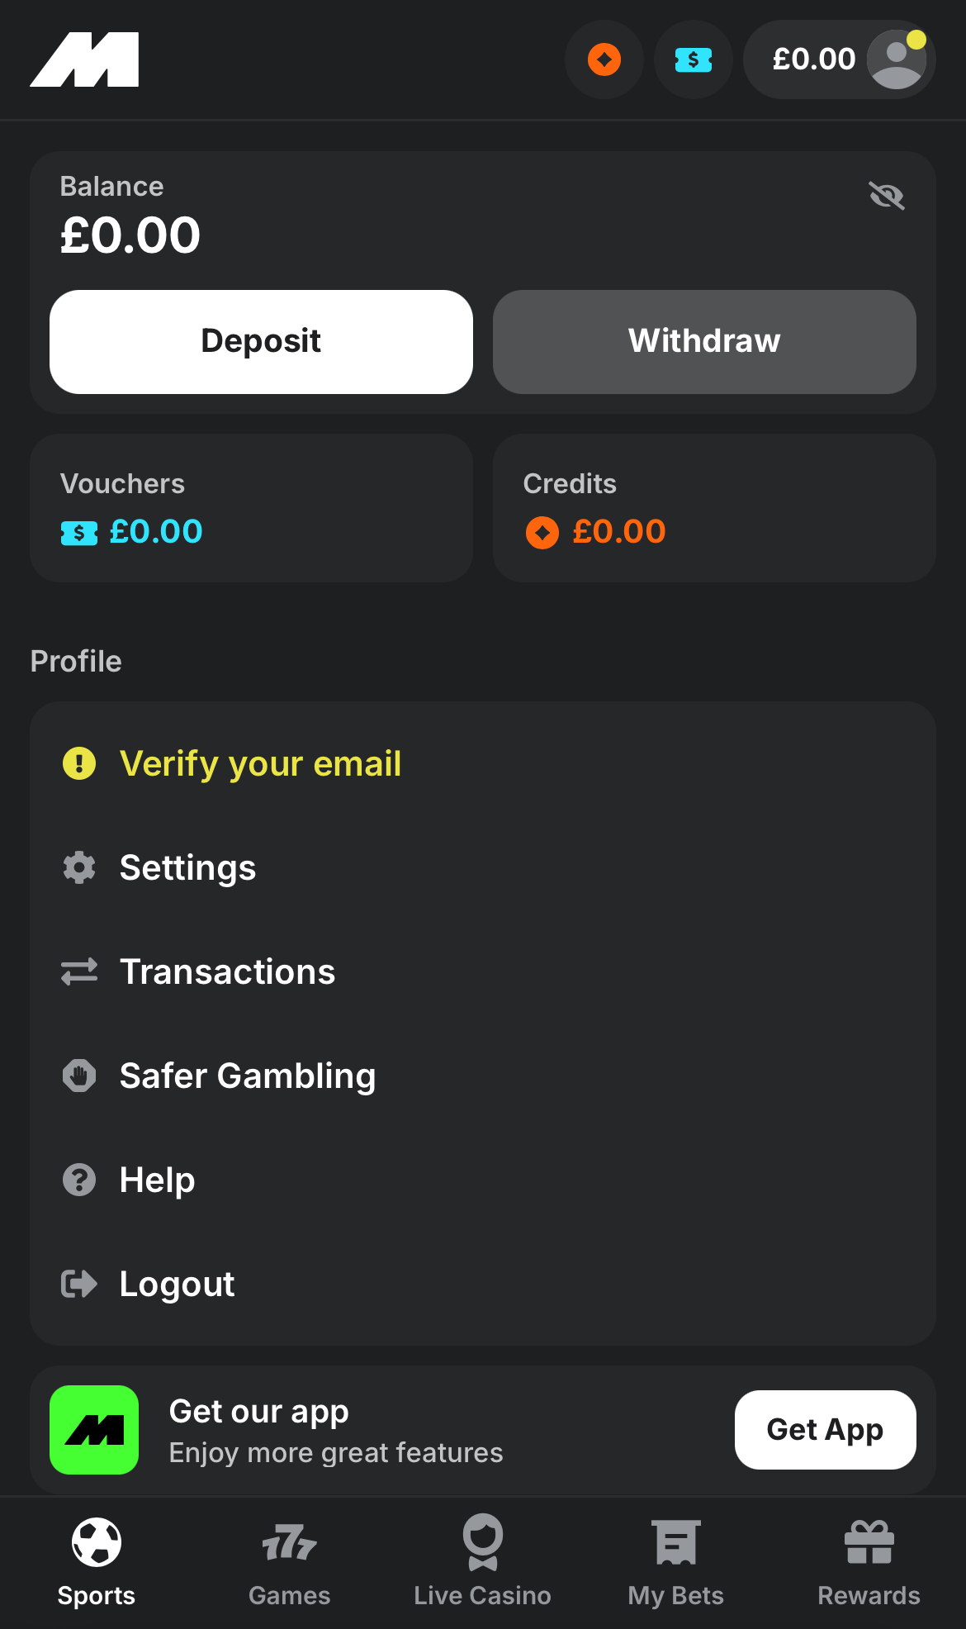
Task: Hide the balance with eye icon
Action: pos(887,196)
